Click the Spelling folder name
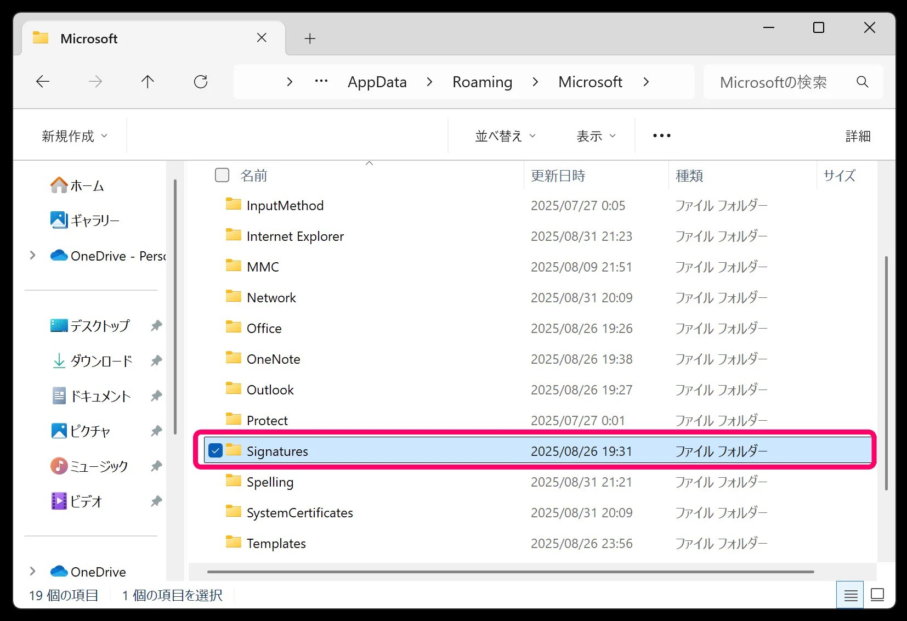This screenshot has height=621, width=907. 270,482
